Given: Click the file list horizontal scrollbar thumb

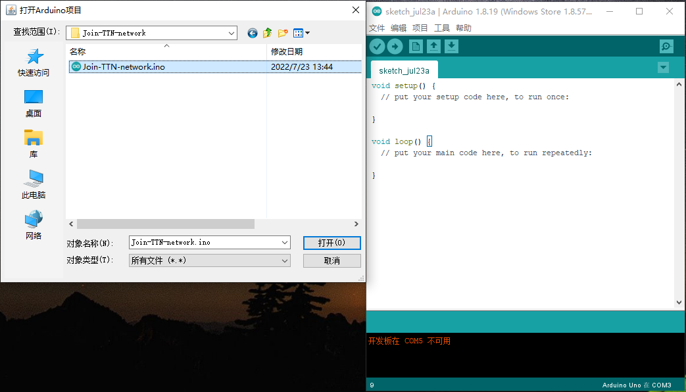Looking at the screenshot, I should tap(166, 224).
